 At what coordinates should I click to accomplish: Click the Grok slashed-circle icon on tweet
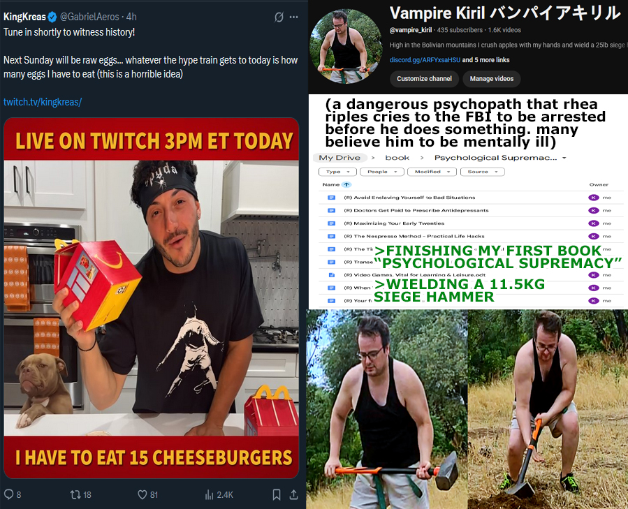point(279,17)
